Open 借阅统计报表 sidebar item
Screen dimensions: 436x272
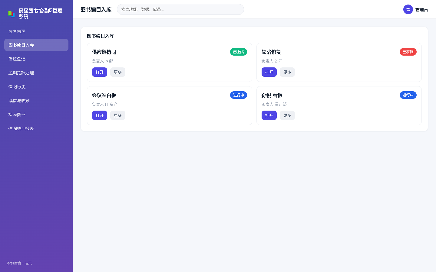36,128
